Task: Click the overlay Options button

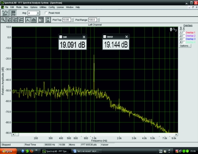Action: tap(185, 46)
